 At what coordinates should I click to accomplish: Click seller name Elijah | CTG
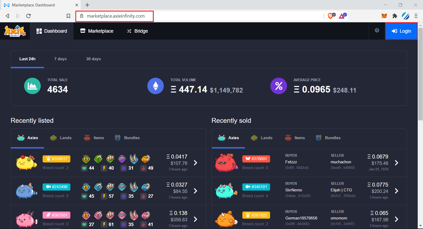[x=341, y=190]
